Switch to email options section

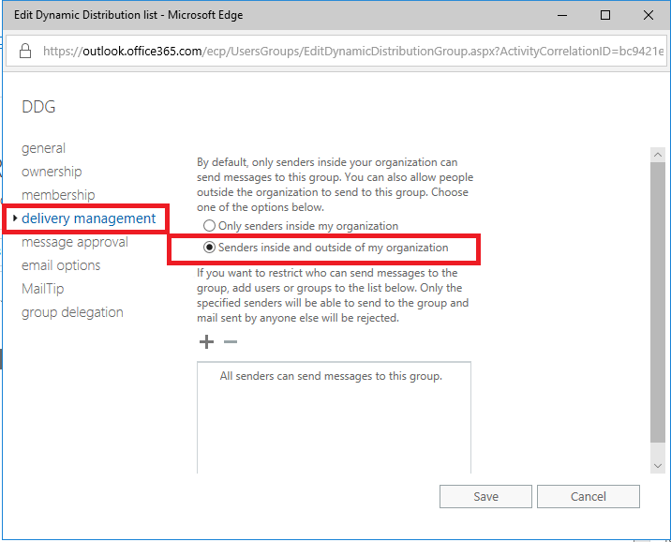coord(61,265)
